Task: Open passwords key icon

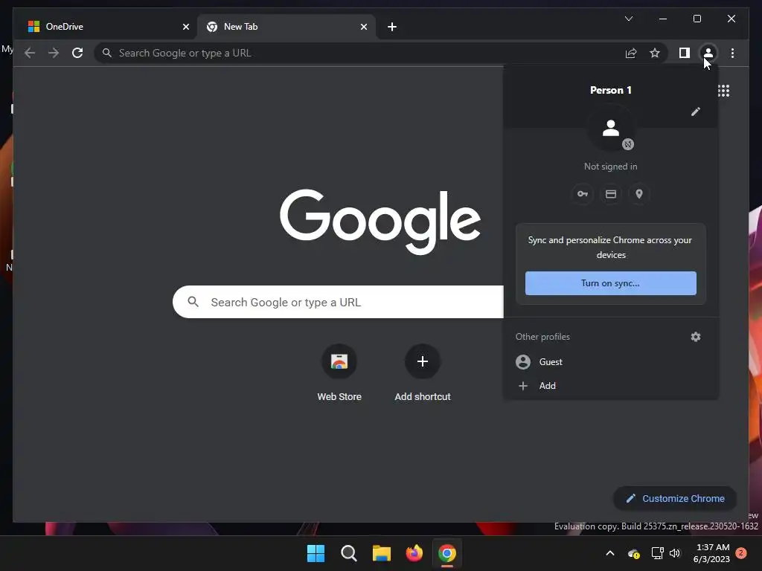Action: pos(582,194)
